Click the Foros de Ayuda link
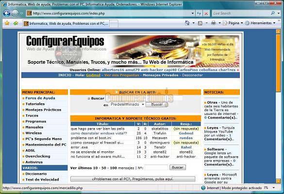 pyautogui.click(x=40, y=98)
